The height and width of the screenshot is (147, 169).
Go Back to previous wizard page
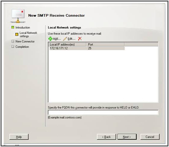point(106,137)
